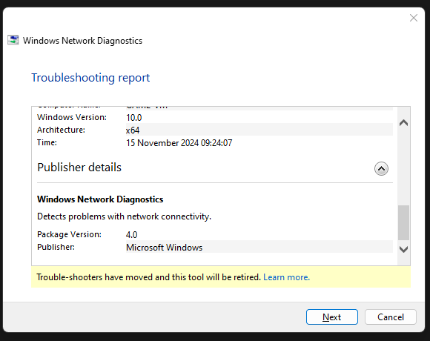Click the scrollbar track above the thumb
The image size is (430, 341).
pos(403,166)
